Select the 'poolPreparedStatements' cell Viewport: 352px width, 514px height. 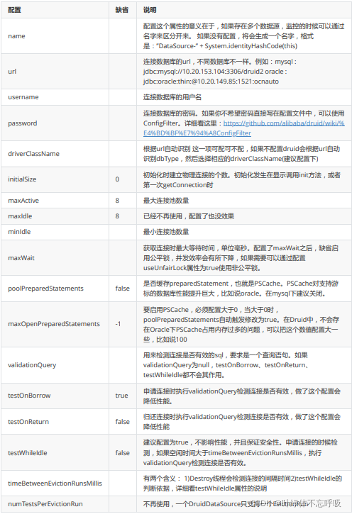(55, 289)
